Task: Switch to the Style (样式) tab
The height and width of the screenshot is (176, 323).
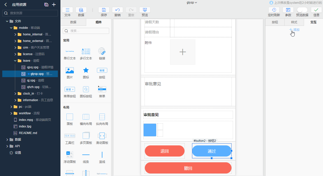Action: click(x=294, y=22)
